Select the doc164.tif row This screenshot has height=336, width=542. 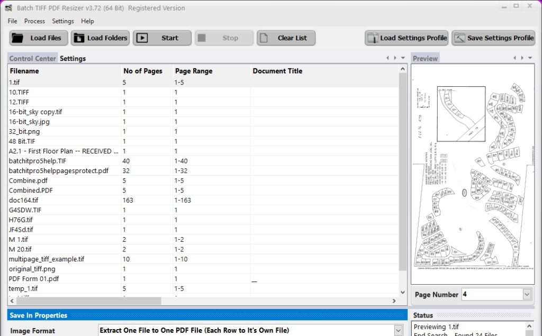click(24, 200)
